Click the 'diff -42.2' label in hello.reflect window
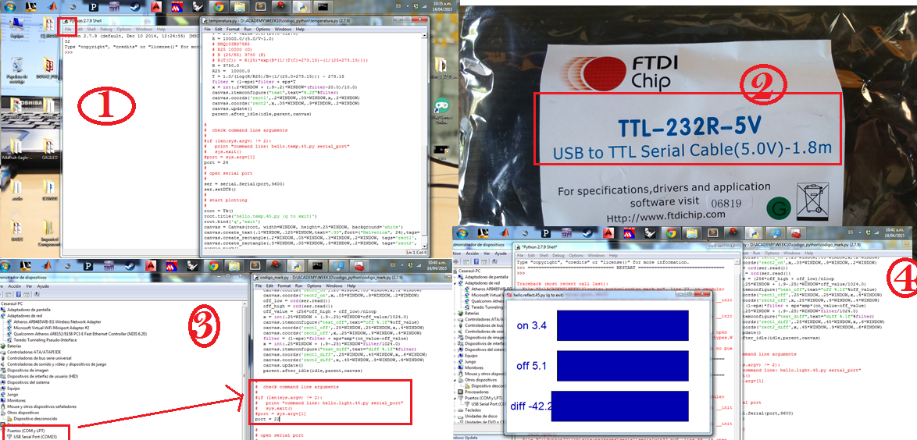 tap(531, 406)
